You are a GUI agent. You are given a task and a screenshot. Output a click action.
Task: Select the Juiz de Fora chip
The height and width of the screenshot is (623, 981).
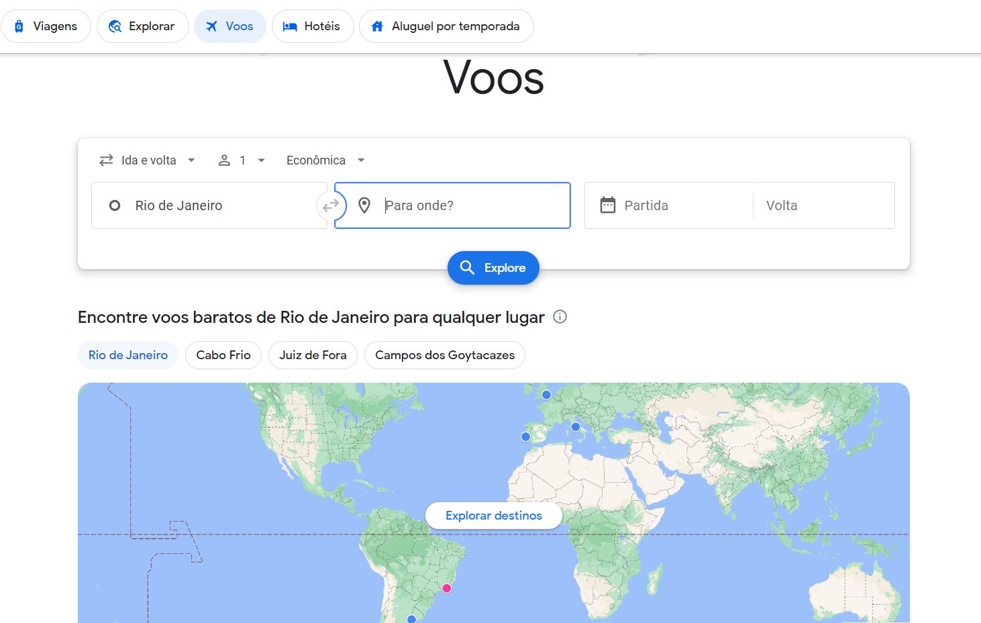313,355
